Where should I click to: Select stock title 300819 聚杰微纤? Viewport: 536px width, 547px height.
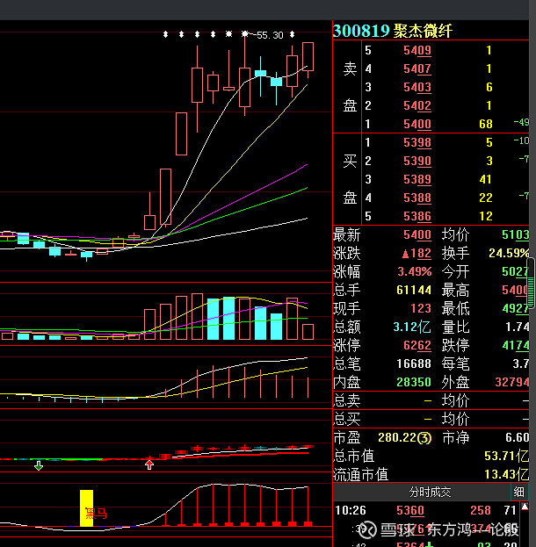pyautogui.click(x=393, y=31)
